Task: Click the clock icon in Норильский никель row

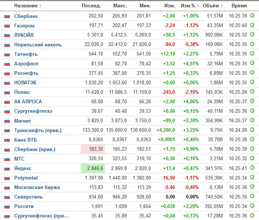Action: point(252,44)
